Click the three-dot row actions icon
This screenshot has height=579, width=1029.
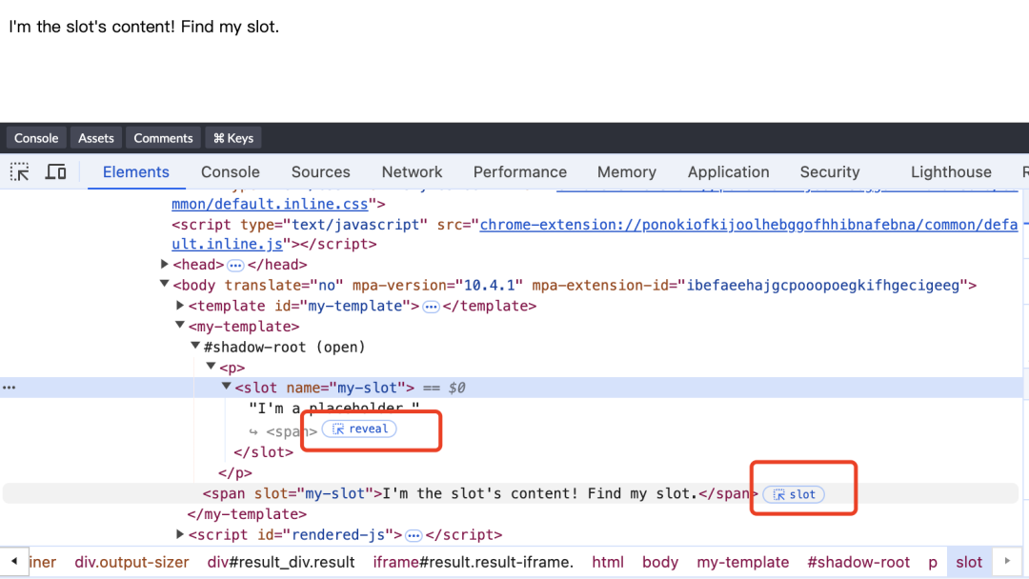click(10, 388)
